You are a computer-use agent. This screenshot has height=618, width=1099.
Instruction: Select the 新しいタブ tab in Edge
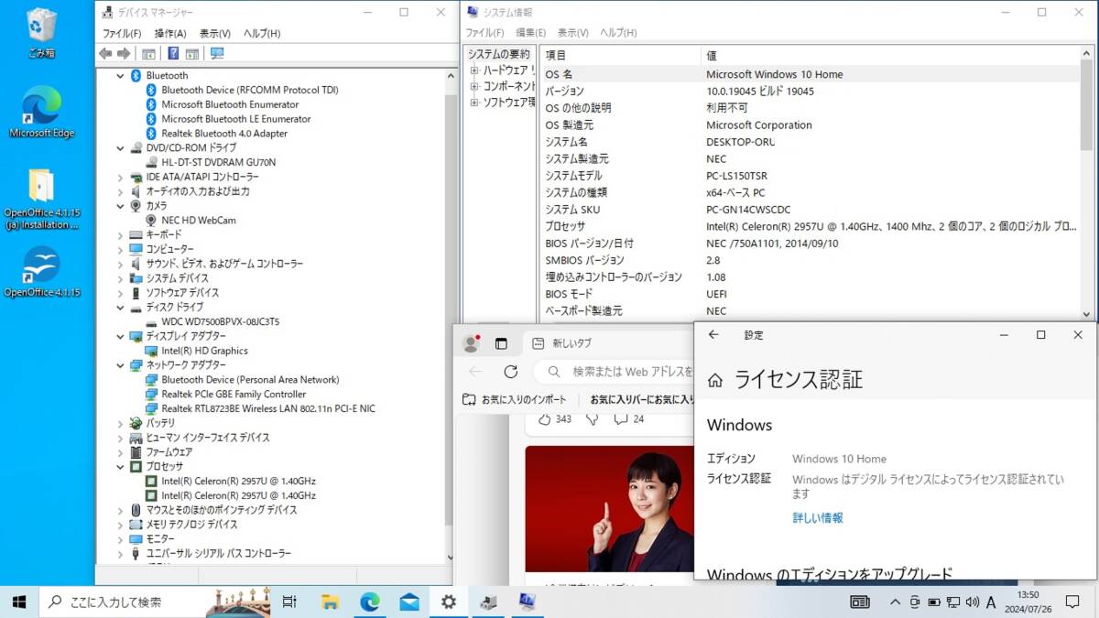pyautogui.click(x=606, y=343)
